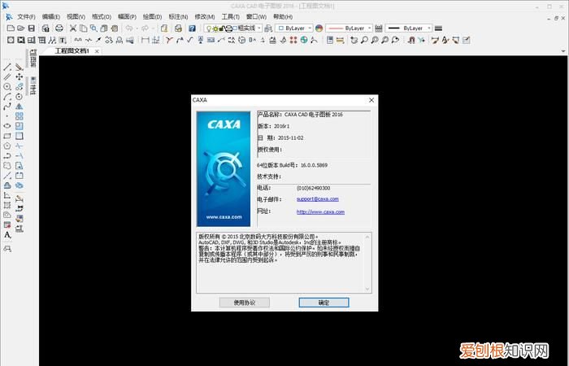Click the Zoom window magnifier icon

(x=364, y=40)
